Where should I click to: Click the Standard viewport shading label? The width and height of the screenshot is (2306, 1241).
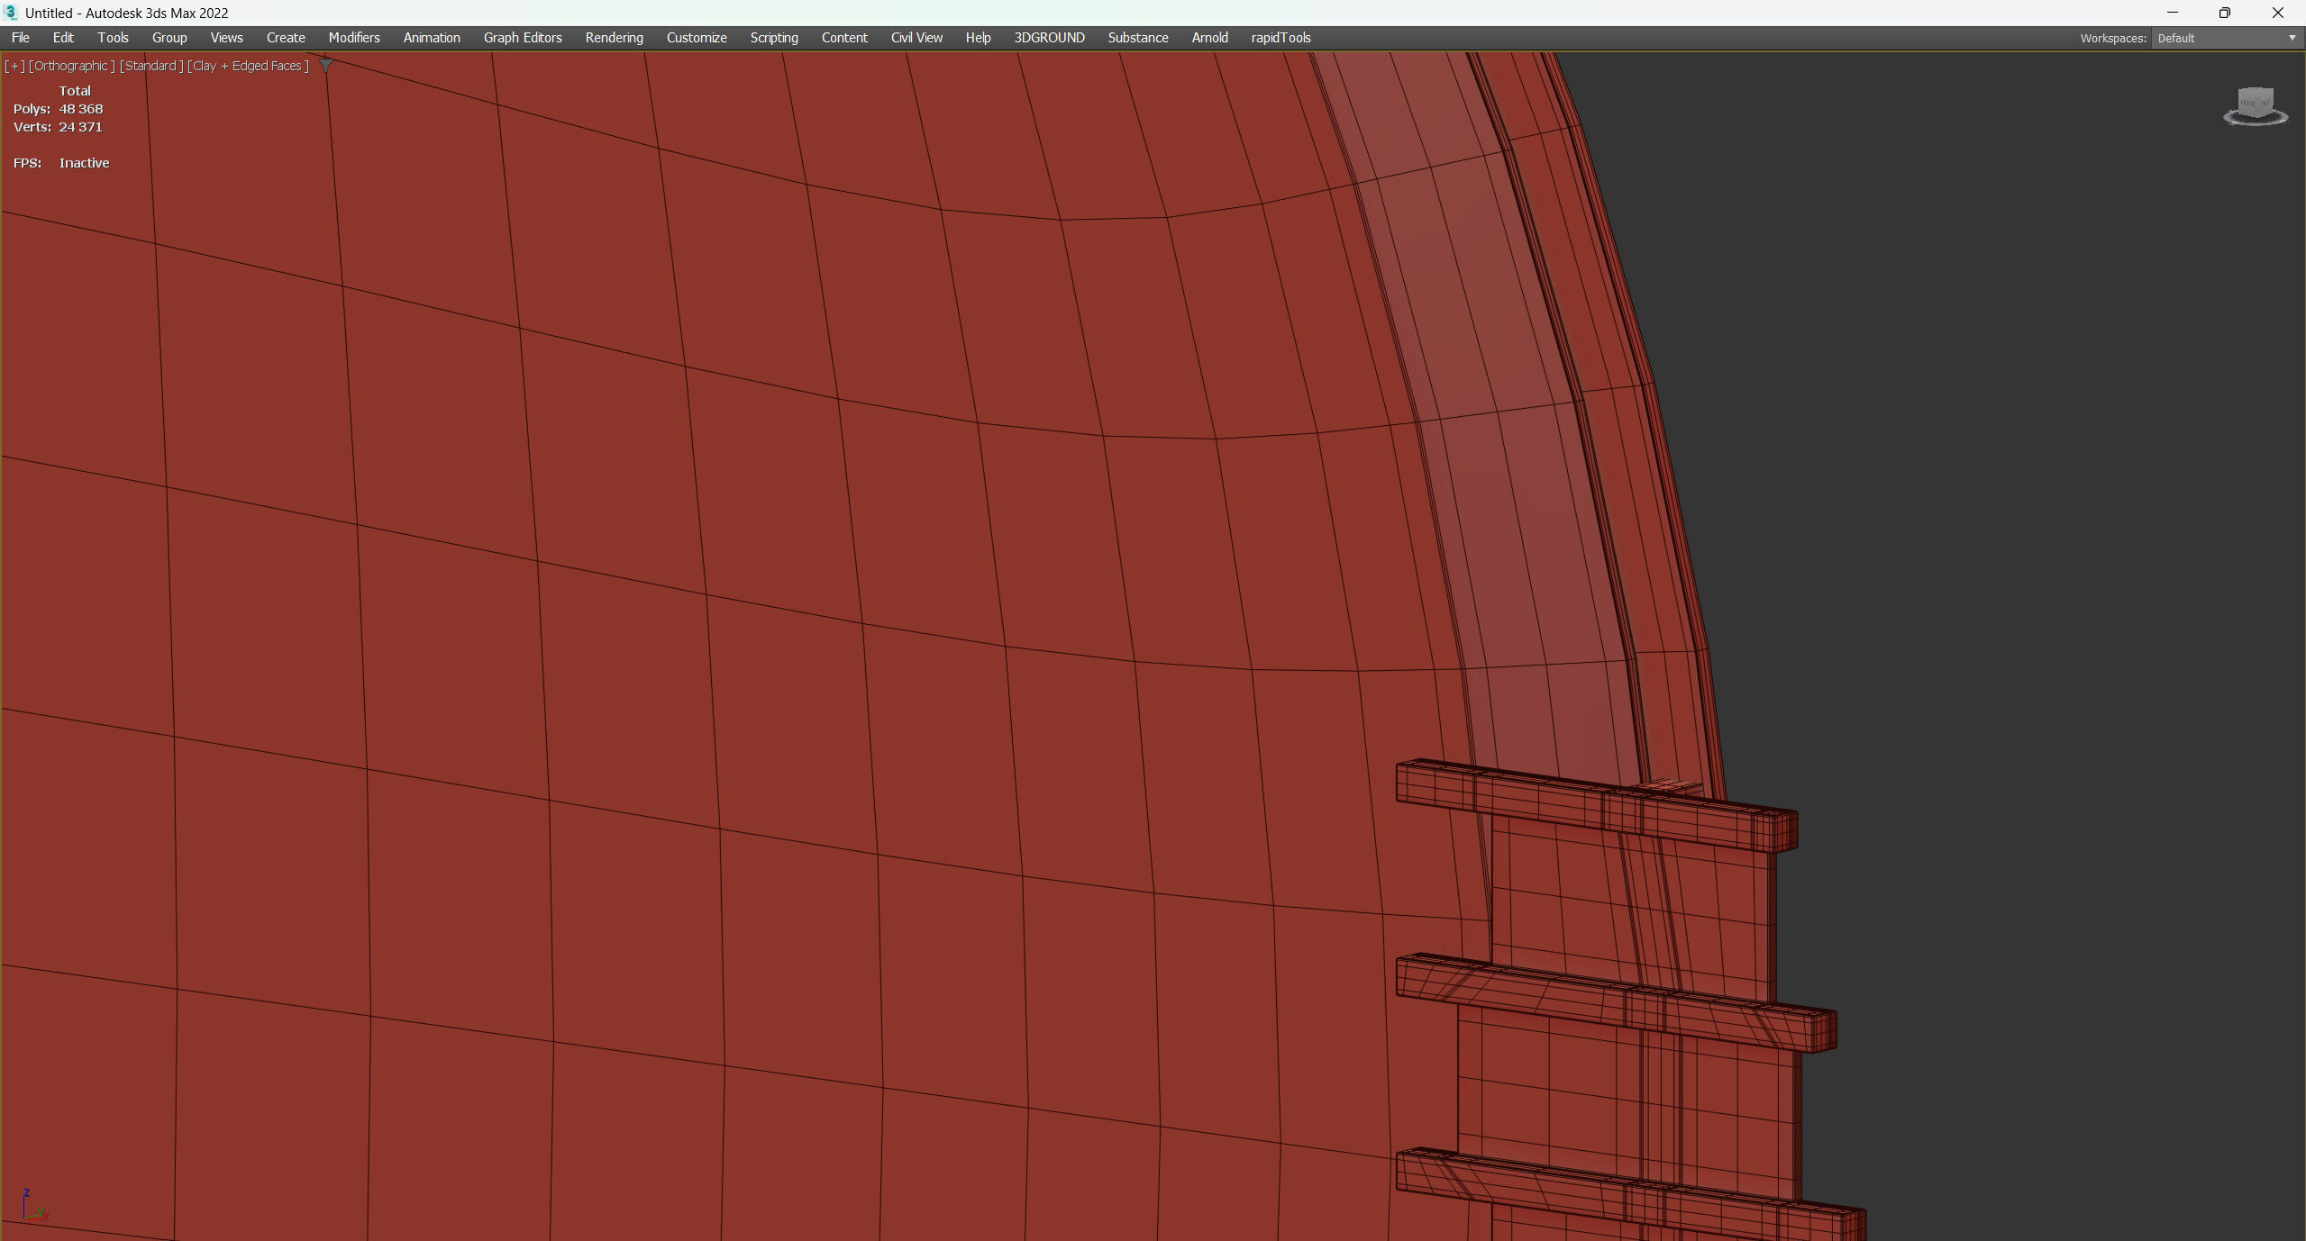(x=151, y=66)
